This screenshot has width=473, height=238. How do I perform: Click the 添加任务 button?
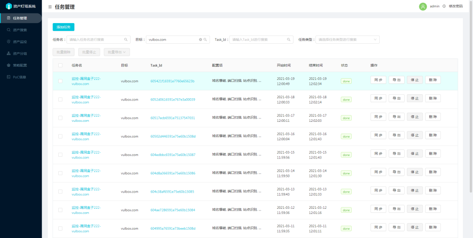point(64,27)
